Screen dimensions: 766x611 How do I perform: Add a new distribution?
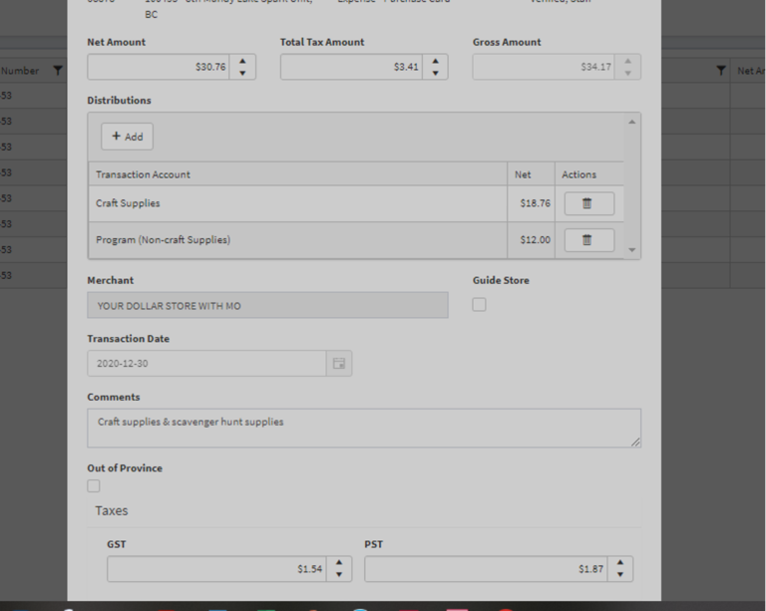tap(127, 137)
